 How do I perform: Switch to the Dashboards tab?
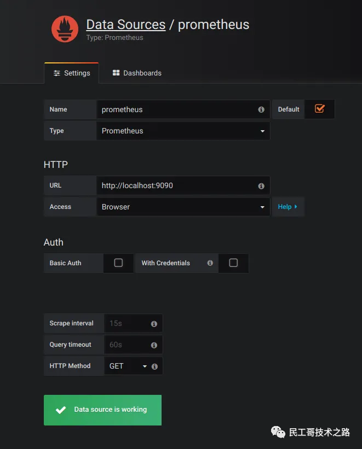(x=137, y=73)
